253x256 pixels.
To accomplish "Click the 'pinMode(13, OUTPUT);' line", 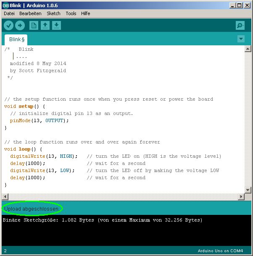I will pyautogui.click(x=39, y=120).
